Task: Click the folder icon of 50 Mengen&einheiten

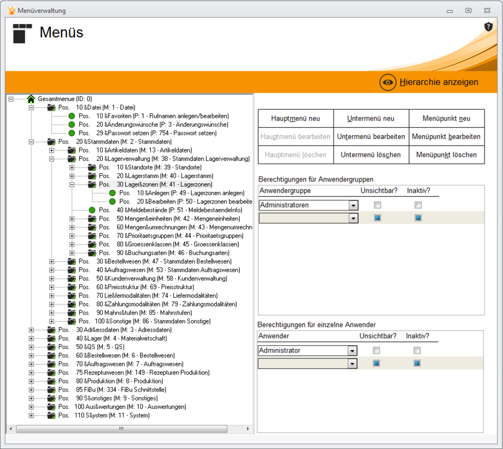Action: (92, 218)
